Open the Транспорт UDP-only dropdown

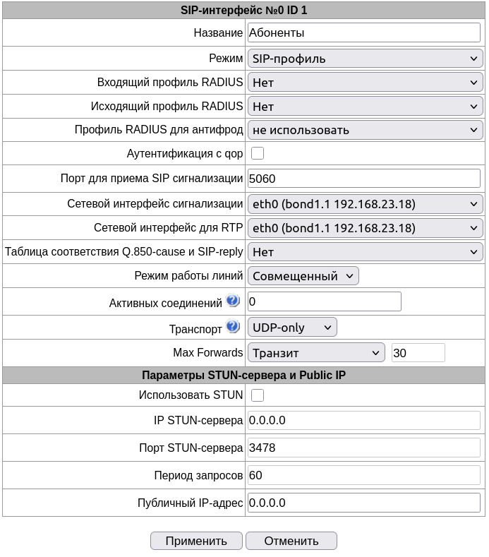pyautogui.click(x=292, y=327)
